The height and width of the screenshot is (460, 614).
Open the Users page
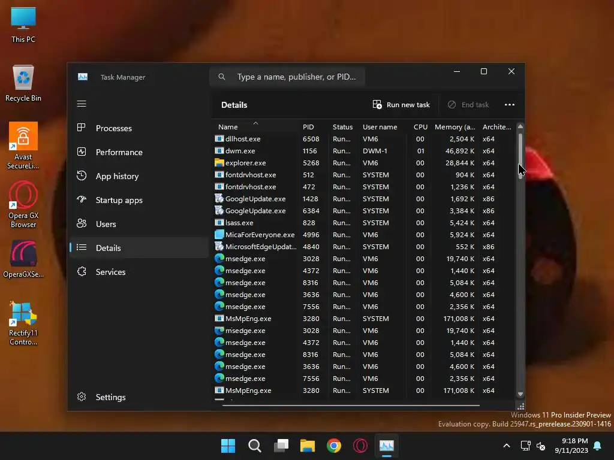pos(139,224)
